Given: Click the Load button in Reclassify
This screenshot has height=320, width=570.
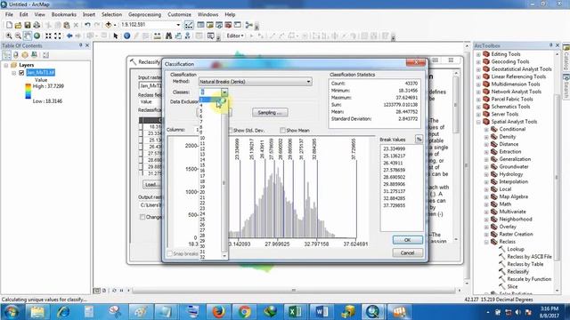Looking at the screenshot, I should [x=152, y=185].
